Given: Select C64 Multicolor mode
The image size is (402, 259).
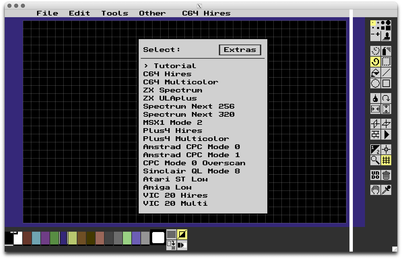Looking at the screenshot, I should click(181, 82).
